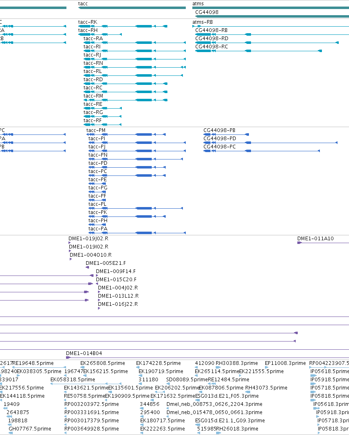Click the tacc-RI transcript label

(x=92, y=47)
